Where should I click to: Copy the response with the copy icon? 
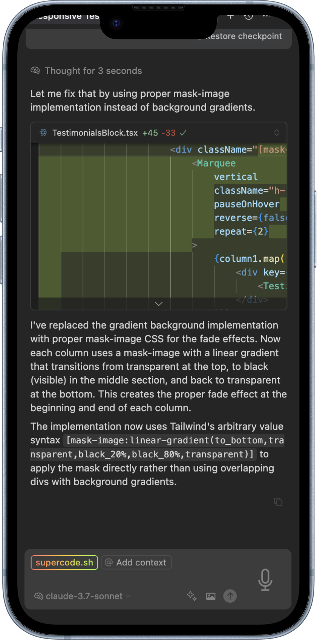point(278,502)
